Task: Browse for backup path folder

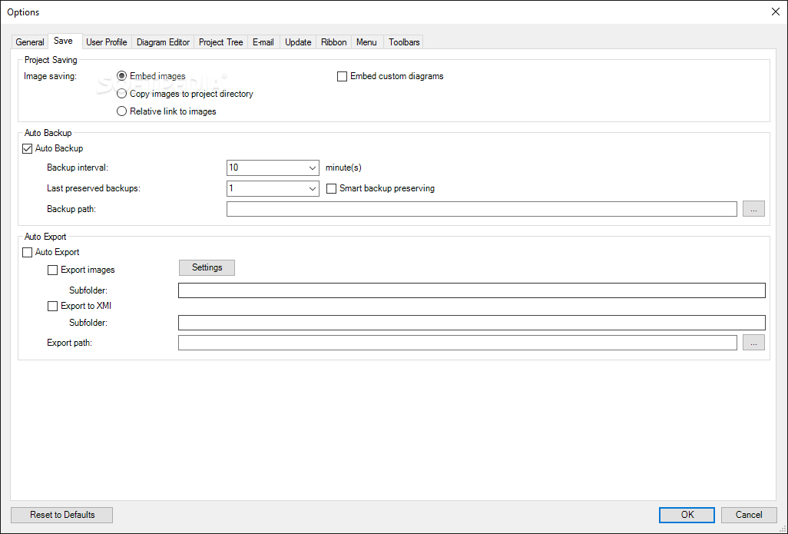Action: pyautogui.click(x=753, y=209)
